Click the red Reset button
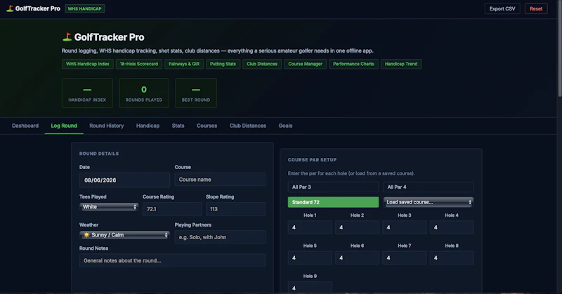Screen dimensions: 562x294 coord(536,8)
